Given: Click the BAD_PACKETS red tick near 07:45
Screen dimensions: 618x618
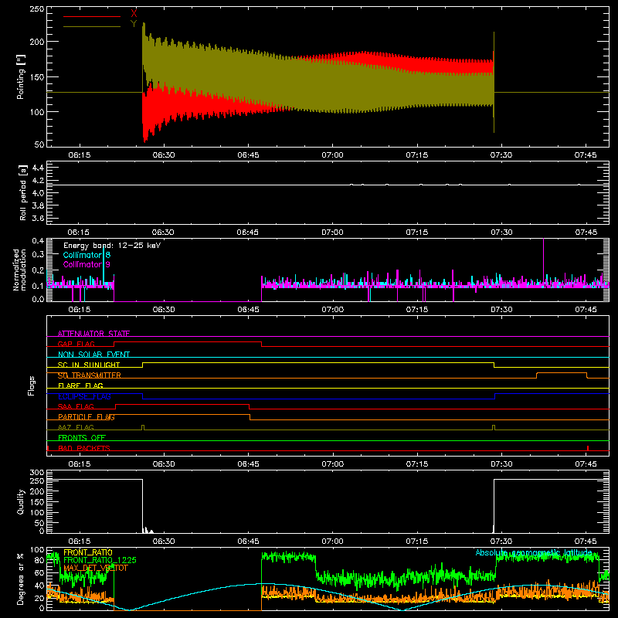Looking at the screenshot, I should tap(588, 448).
